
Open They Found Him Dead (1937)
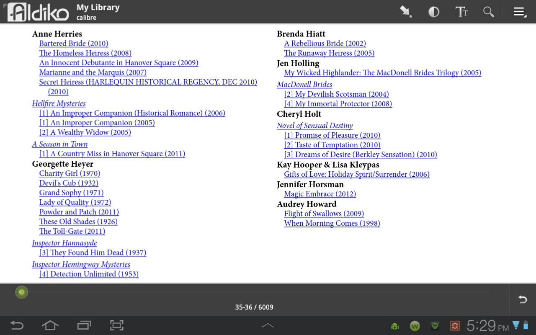pos(93,253)
